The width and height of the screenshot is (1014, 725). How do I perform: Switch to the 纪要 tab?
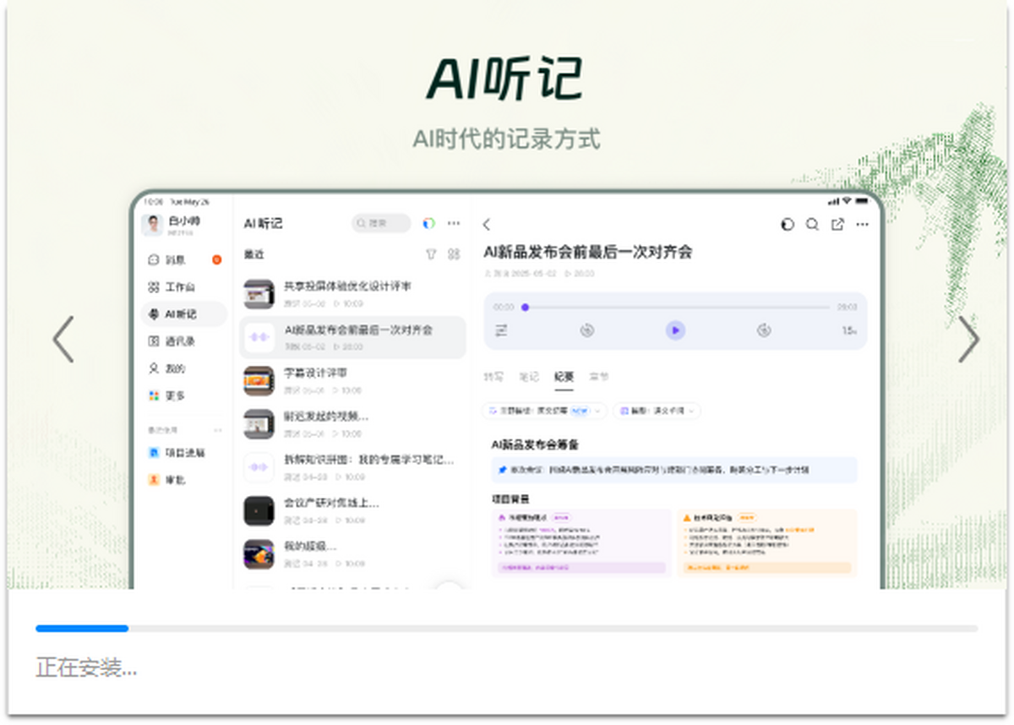point(564,377)
